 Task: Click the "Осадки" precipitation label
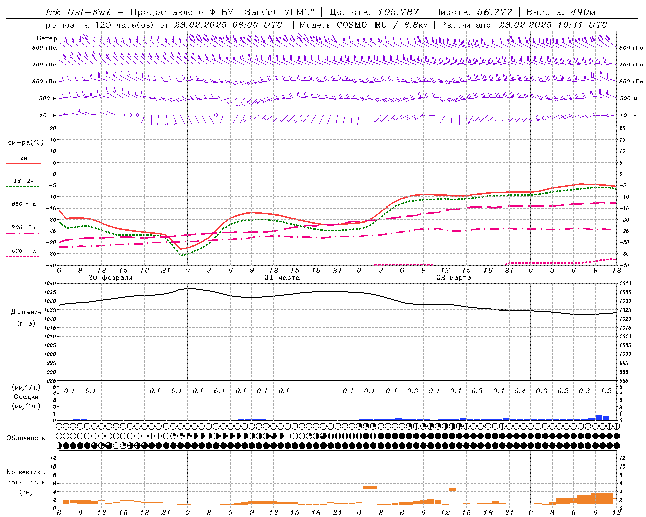tap(26, 397)
